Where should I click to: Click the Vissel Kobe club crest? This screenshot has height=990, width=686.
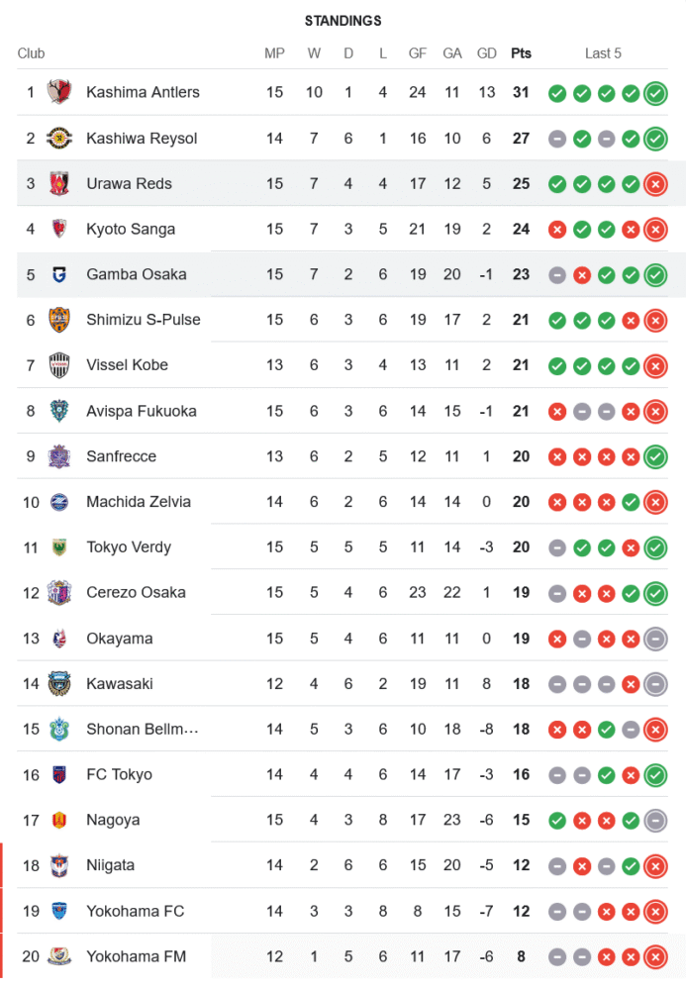(59, 365)
